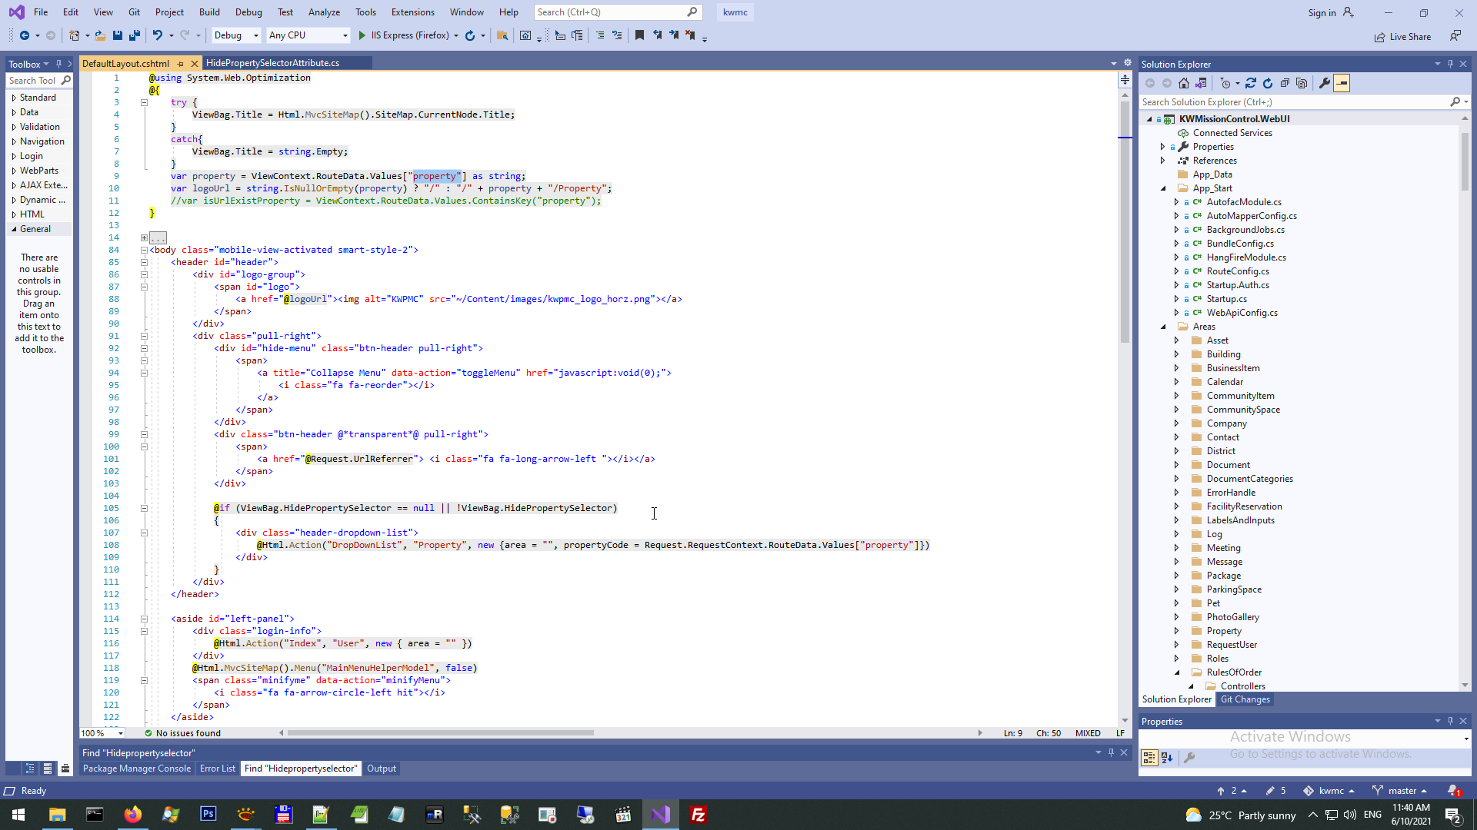Switch to HidePropertySelectorAttribute.cs tab
The height and width of the screenshot is (830, 1477).
pyautogui.click(x=272, y=63)
